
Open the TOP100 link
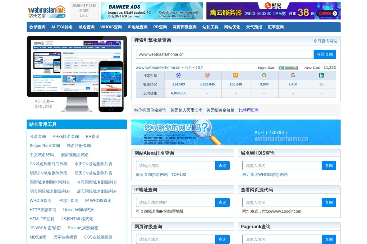(179, 174)
